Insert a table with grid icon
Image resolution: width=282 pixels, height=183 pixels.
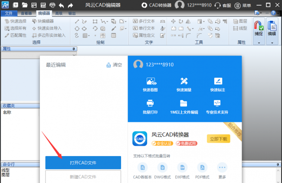pyautogui.click(x=114, y=36)
